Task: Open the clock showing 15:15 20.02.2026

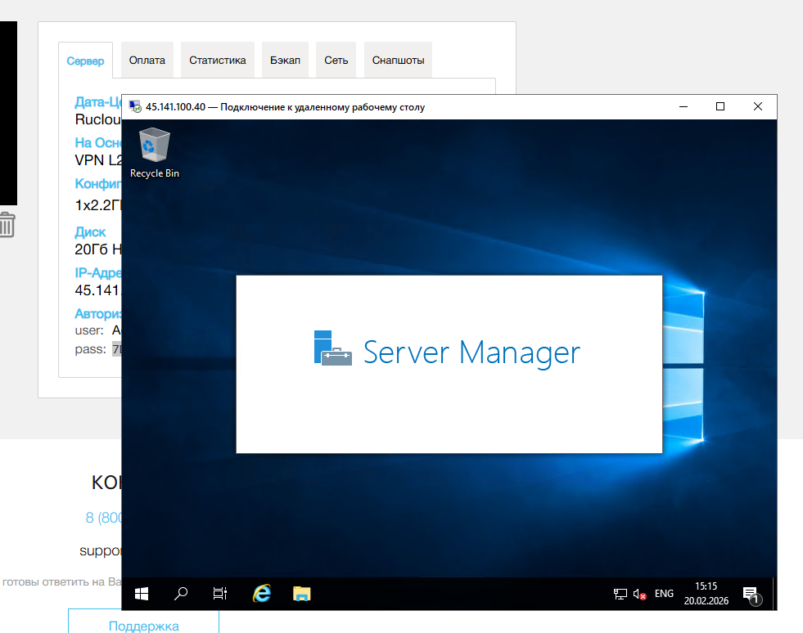Action: (706, 594)
